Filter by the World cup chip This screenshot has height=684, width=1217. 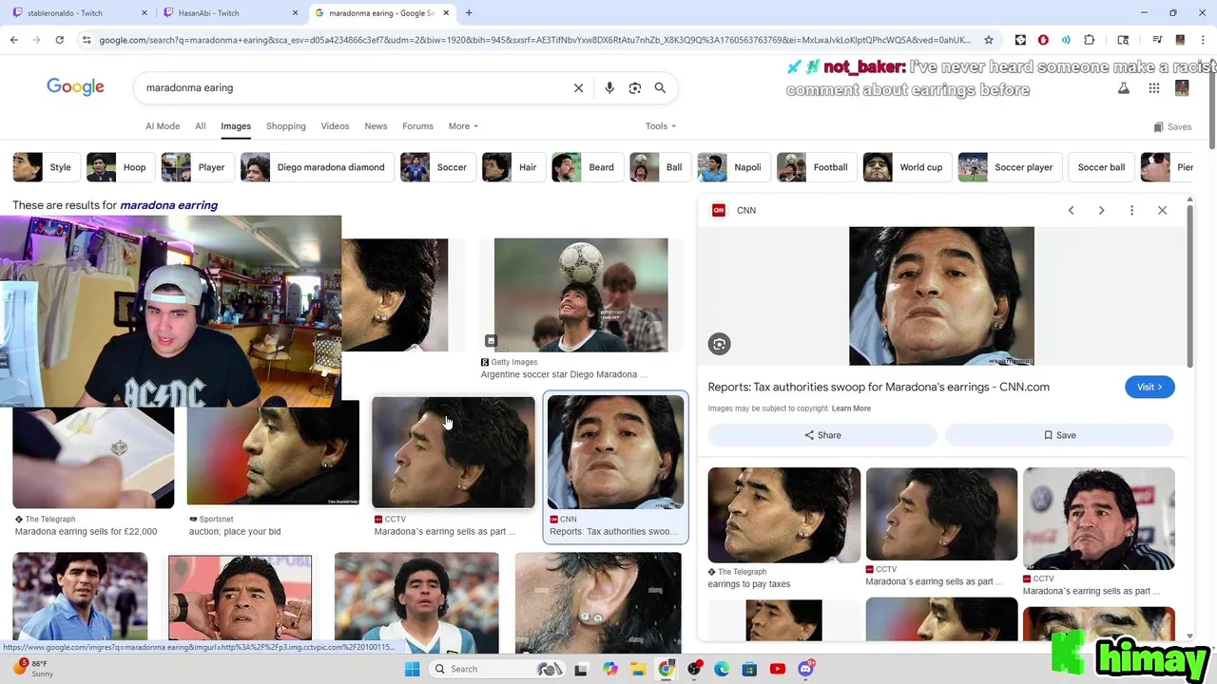pos(907,167)
